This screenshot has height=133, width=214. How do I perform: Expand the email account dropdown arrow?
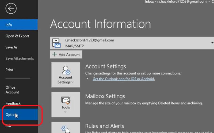pyautogui.click(x=212, y=43)
